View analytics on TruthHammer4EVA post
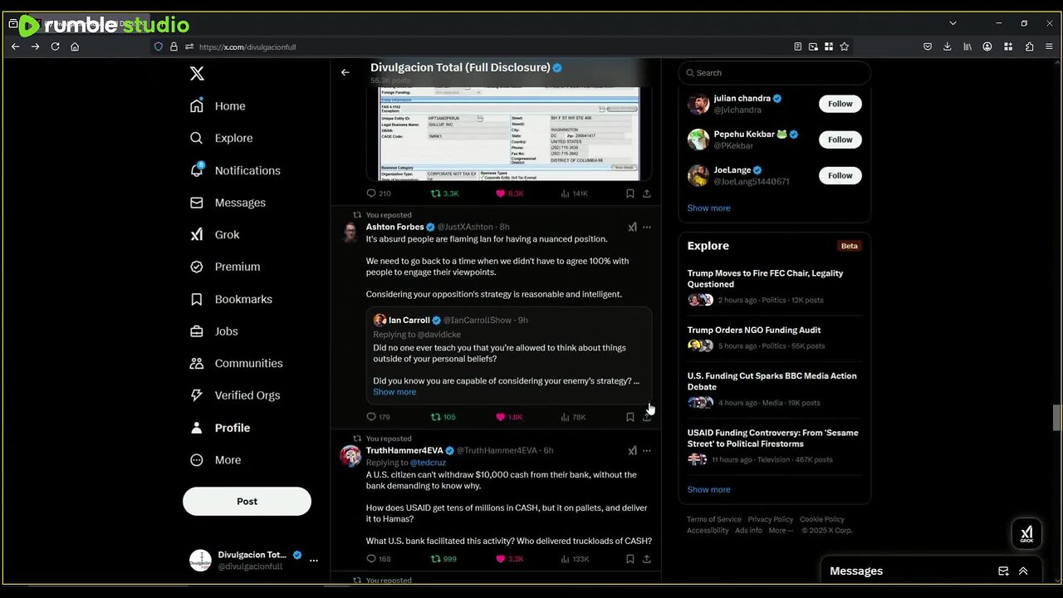The image size is (1063, 598). click(x=565, y=559)
